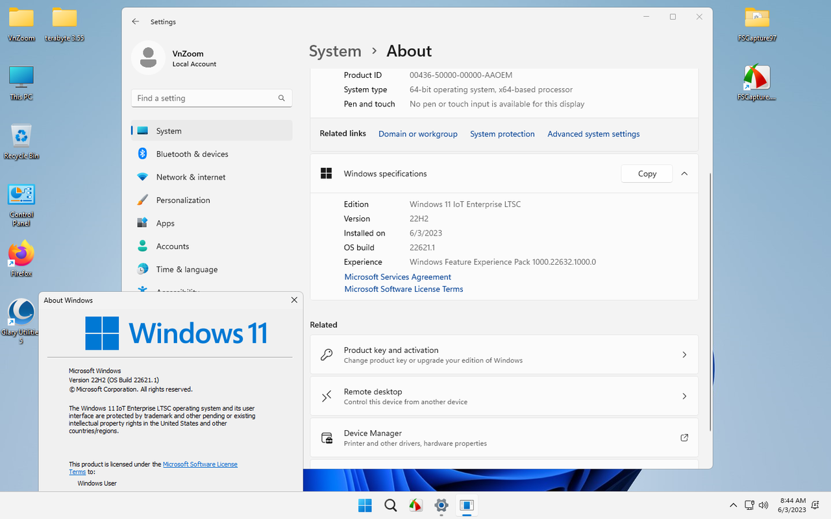The image size is (831, 519).
Task: Click the Windows logo in Windows specifications
Action: [x=327, y=173]
